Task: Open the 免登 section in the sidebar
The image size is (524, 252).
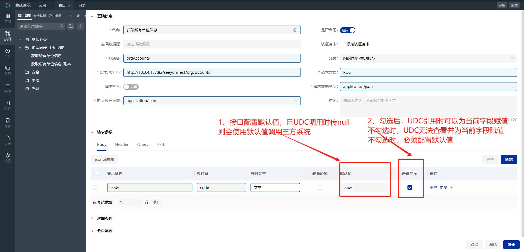Action: click(8, 105)
